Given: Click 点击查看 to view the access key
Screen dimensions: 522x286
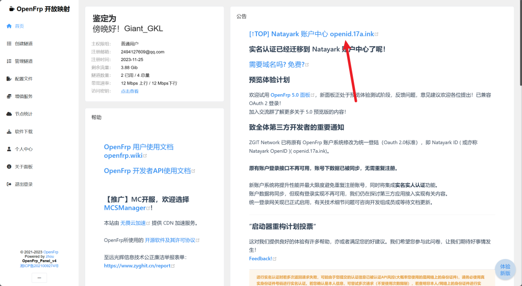Looking at the screenshot, I should [x=129, y=92].
